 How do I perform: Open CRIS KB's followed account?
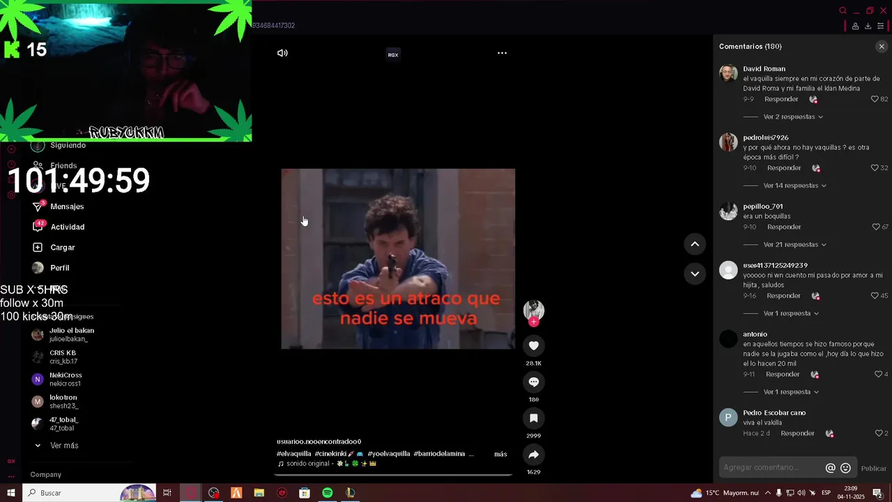[63, 357]
